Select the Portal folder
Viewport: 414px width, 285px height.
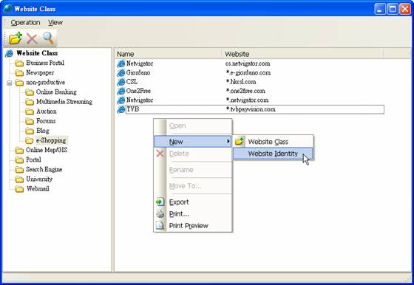pos(33,159)
